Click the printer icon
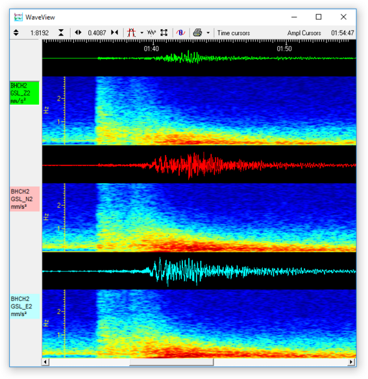The image size is (368, 379). (197, 32)
